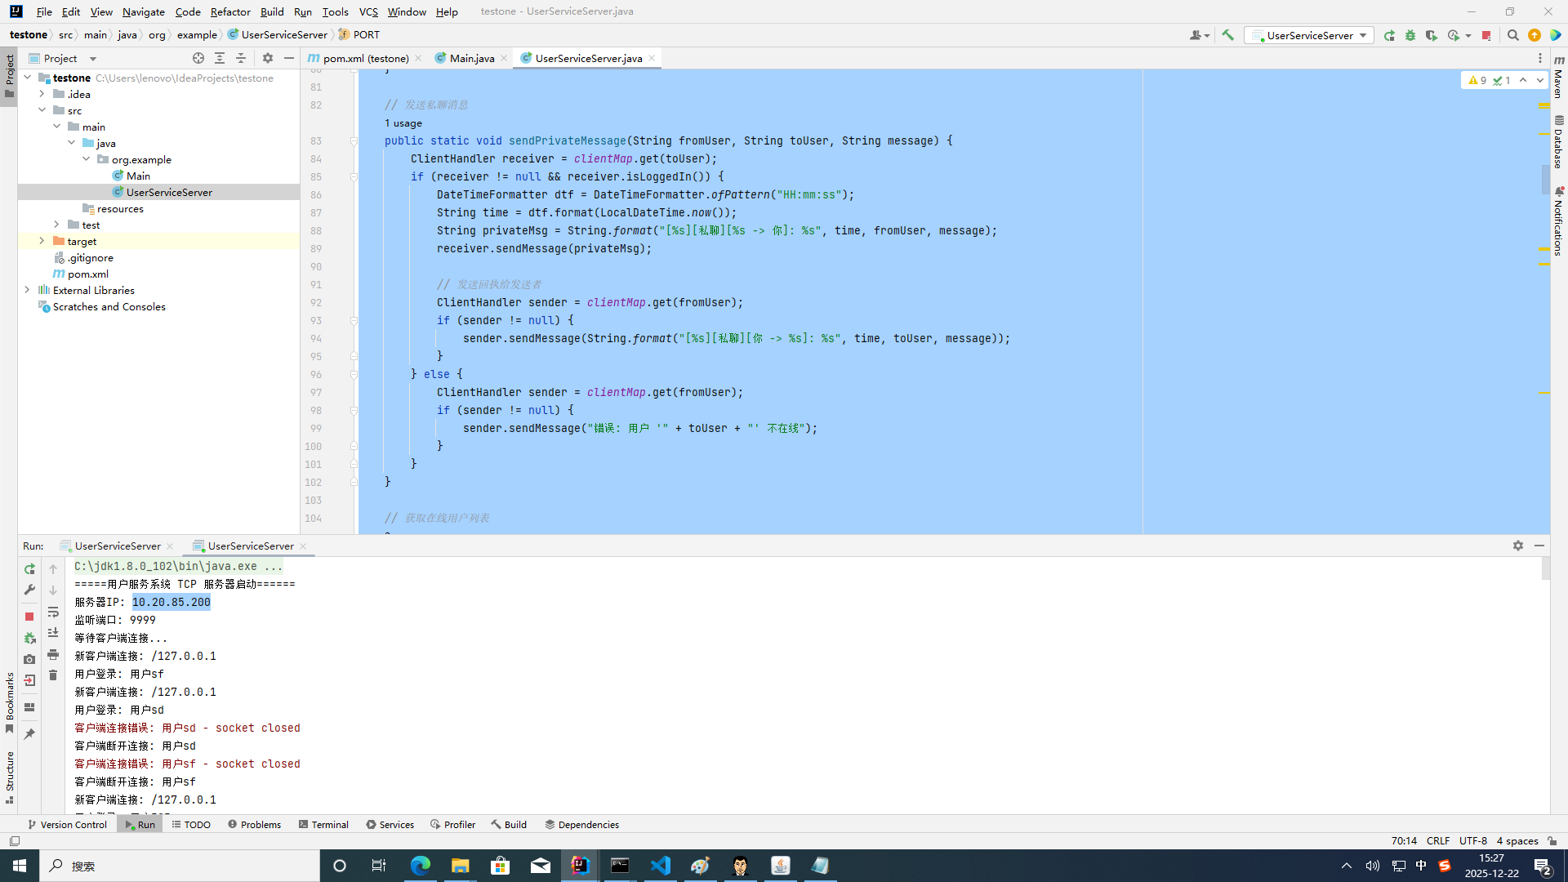Toggle scroll to end of console
This screenshot has width=1568, height=882.
(53, 633)
